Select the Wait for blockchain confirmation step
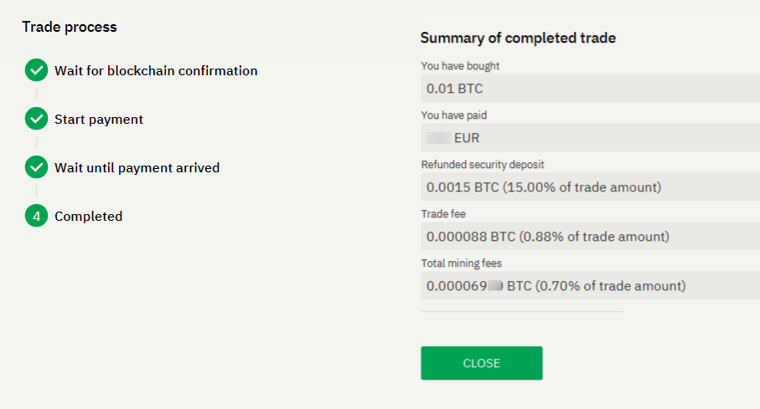Viewport: 760px width, 409px height. (156, 71)
